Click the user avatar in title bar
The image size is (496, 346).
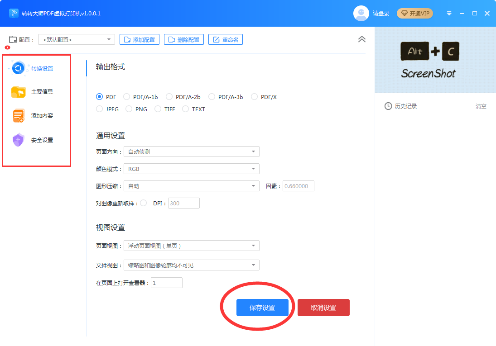click(x=361, y=13)
